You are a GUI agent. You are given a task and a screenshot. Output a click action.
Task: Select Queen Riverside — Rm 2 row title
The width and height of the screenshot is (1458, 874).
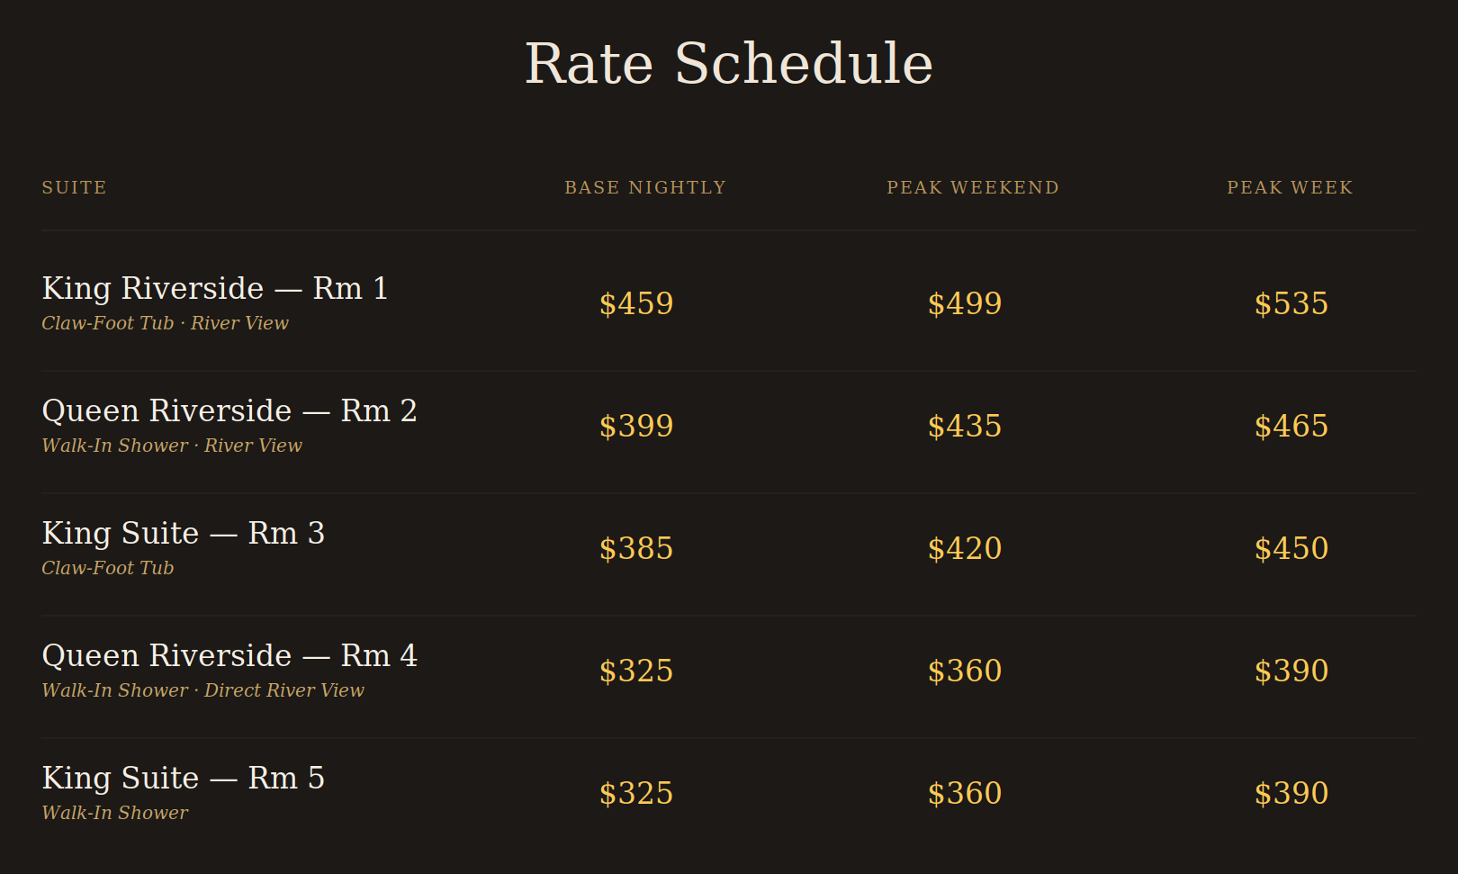[x=229, y=410]
